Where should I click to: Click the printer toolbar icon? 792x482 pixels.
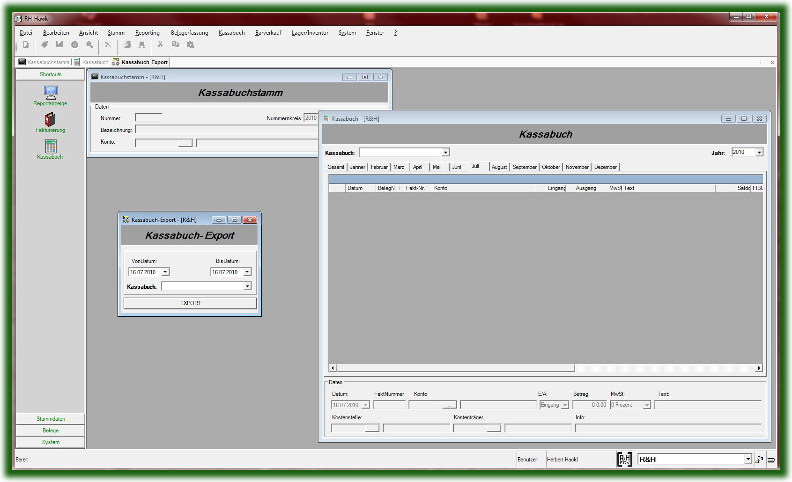pos(127,45)
